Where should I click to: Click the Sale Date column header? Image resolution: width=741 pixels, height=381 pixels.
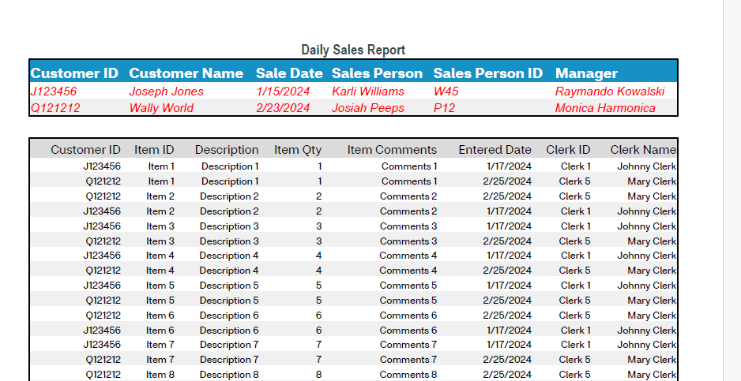289,73
